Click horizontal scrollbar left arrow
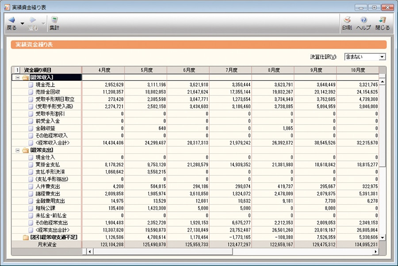398x266 pixels. pos(90,251)
